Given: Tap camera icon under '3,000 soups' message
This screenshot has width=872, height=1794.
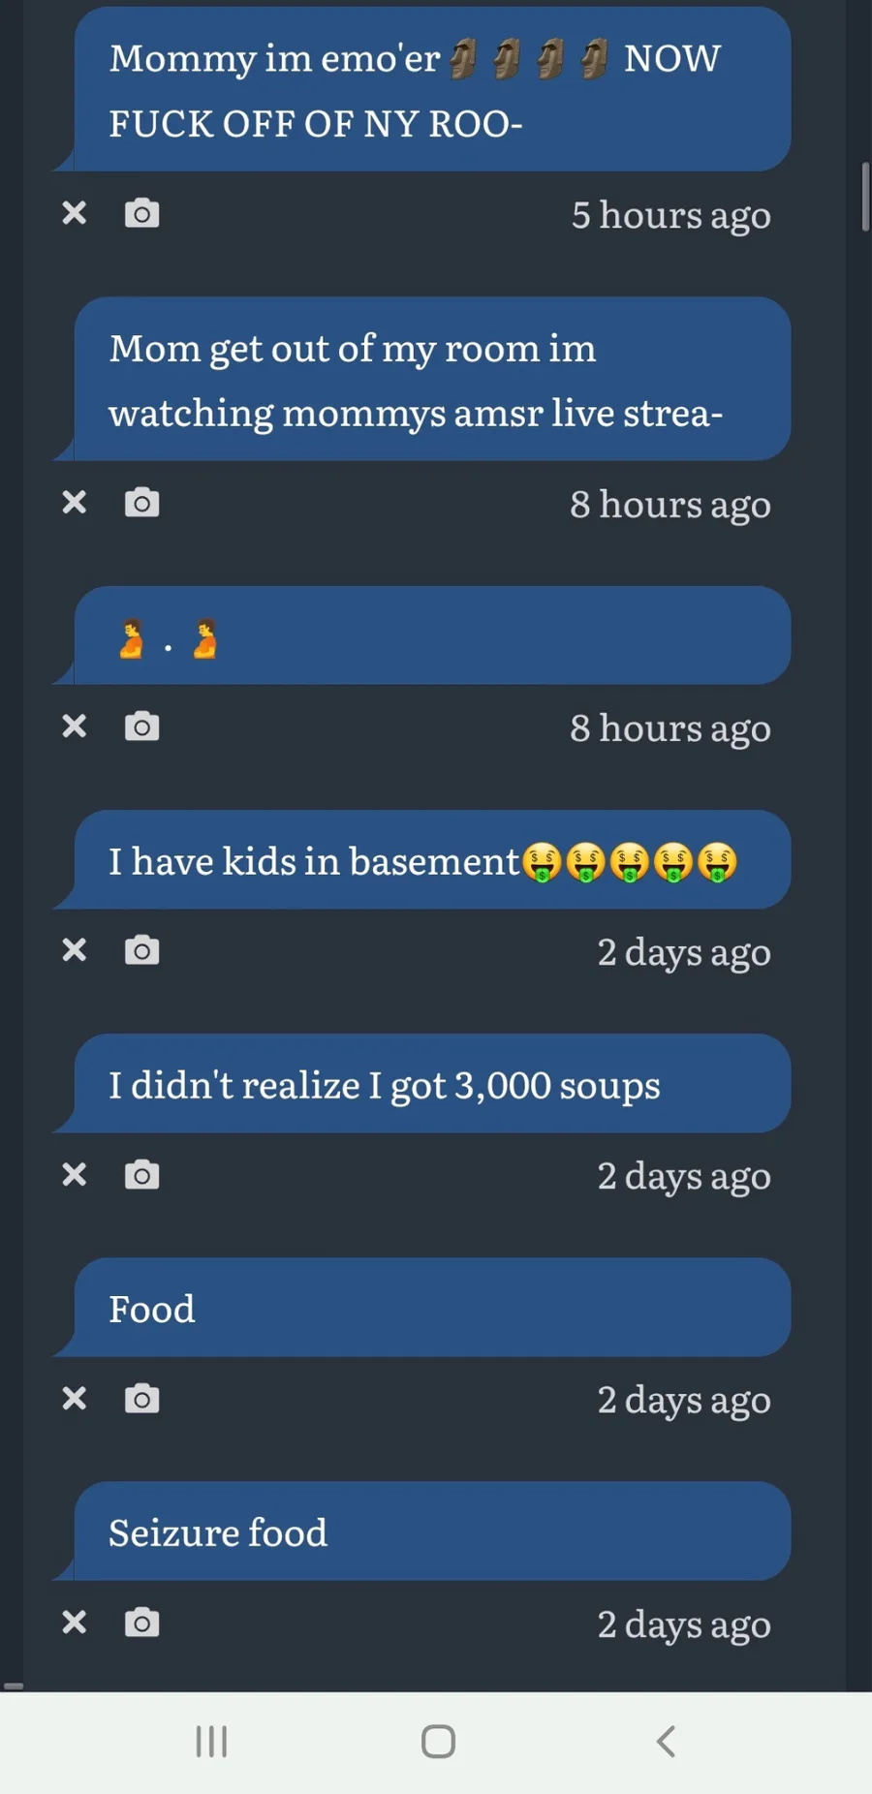Looking at the screenshot, I should 141,1175.
